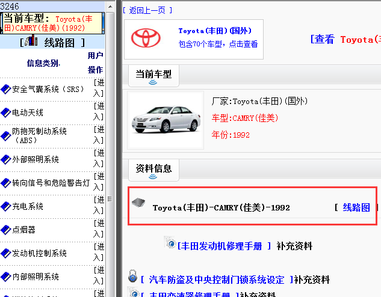This screenshot has width=381, height=297.
Task: Open 丰田变速器修理手册 link
Action: click(x=190, y=294)
